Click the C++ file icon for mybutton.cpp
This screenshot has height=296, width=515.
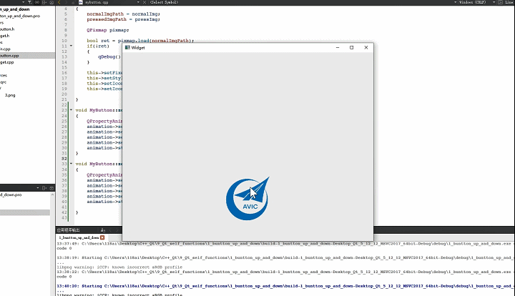pos(81,2)
